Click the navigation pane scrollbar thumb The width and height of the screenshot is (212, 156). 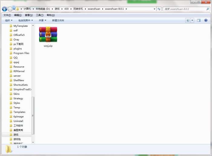pos(33,116)
